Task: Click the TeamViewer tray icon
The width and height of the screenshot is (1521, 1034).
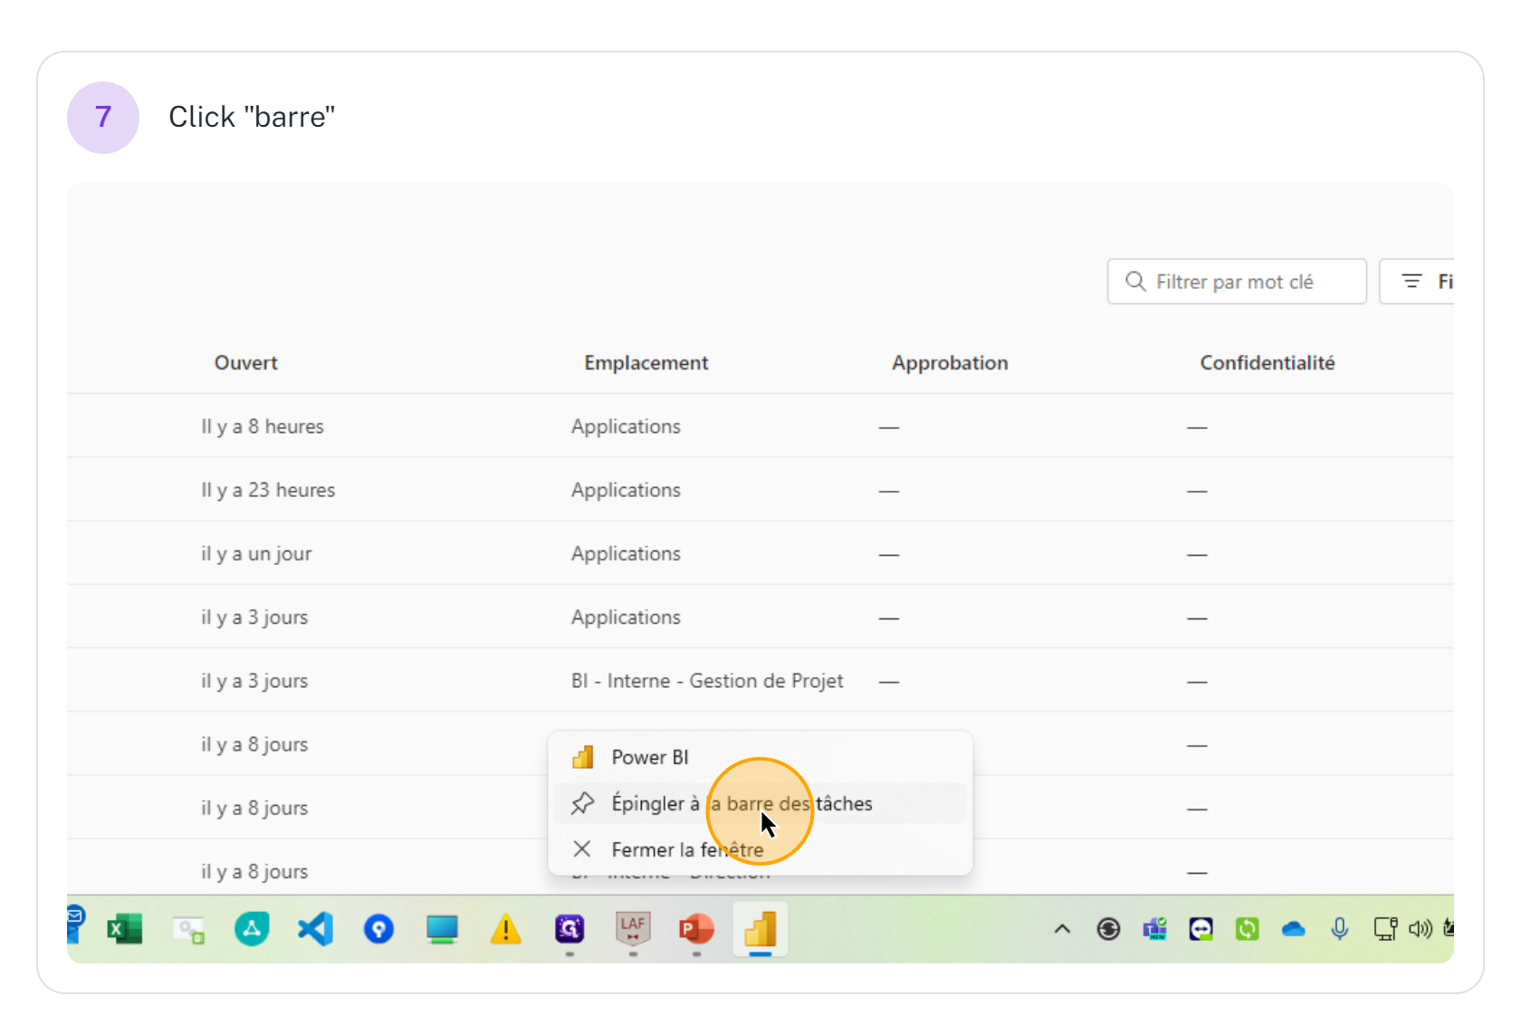Action: [1201, 929]
